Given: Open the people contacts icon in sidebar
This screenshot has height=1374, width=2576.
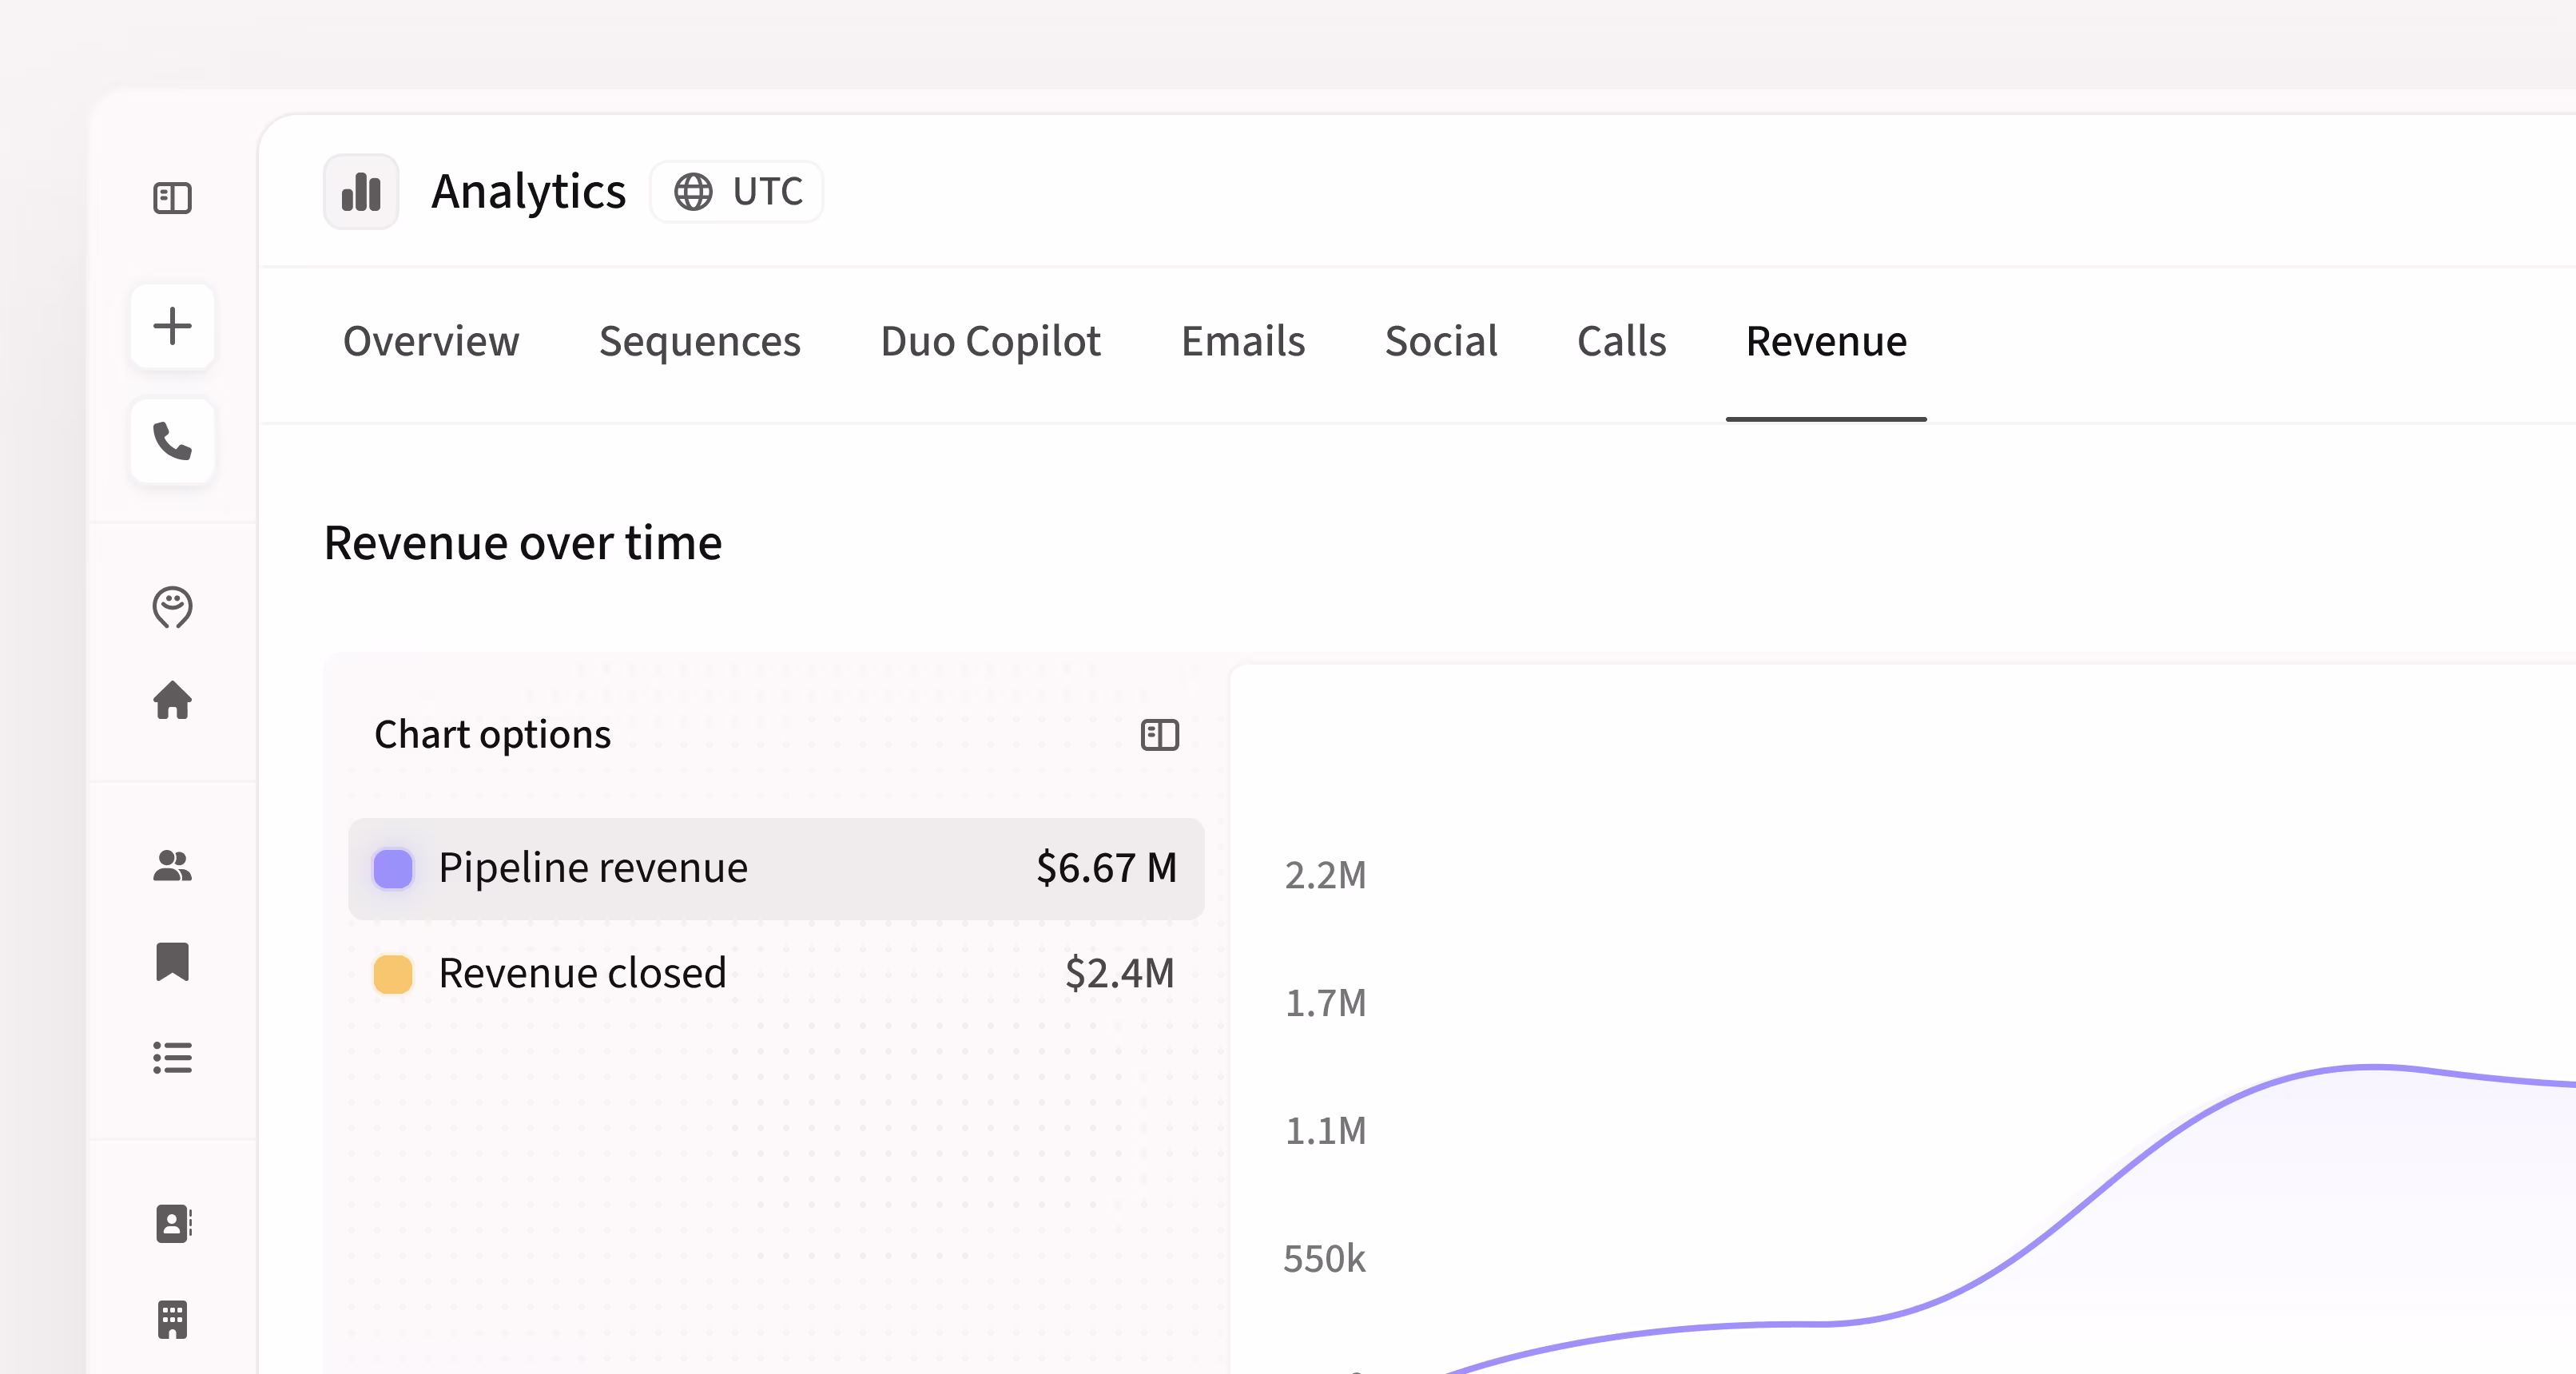Looking at the screenshot, I should [172, 865].
